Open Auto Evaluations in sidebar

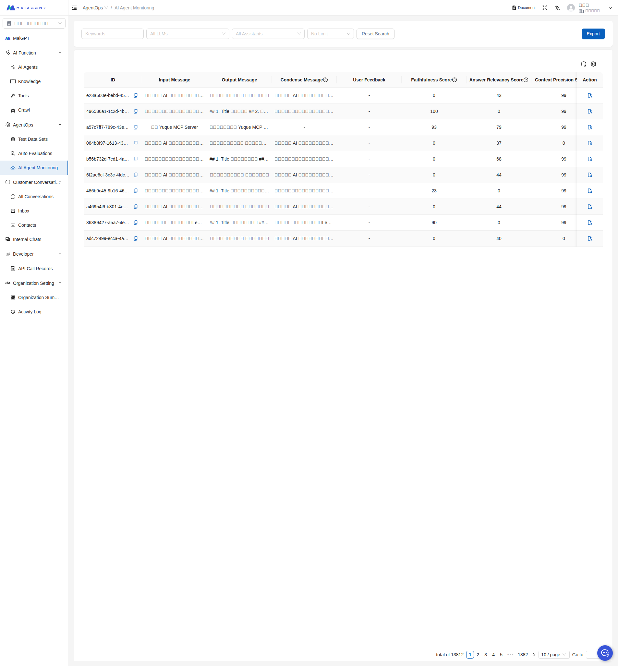35,153
